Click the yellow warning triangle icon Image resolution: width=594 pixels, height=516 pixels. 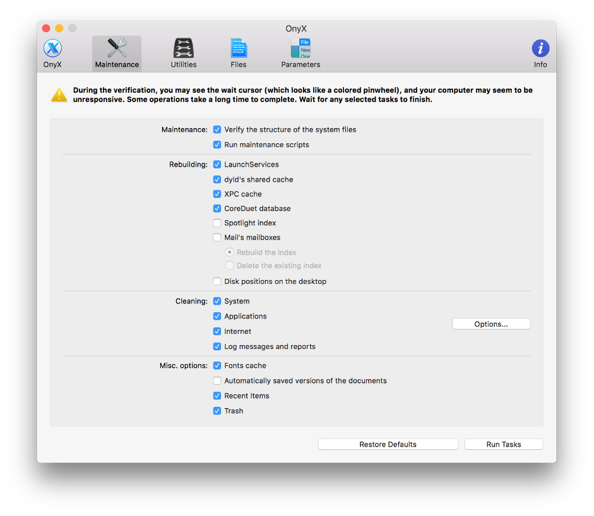point(59,95)
